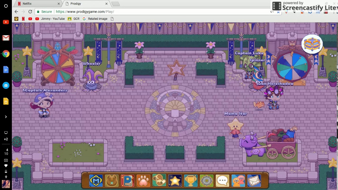Launch Gmail from the shelf
The image size is (338, 190).
click(6, 38)
